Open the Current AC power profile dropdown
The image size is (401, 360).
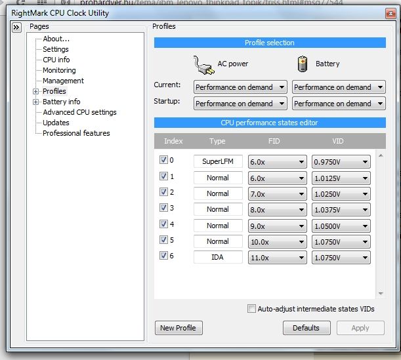[240, 87]
